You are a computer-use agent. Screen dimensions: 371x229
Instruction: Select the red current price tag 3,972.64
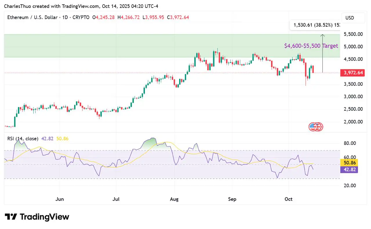click(352, 73)
